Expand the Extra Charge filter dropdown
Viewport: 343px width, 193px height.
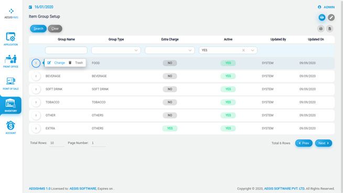(x=190, y=50)
